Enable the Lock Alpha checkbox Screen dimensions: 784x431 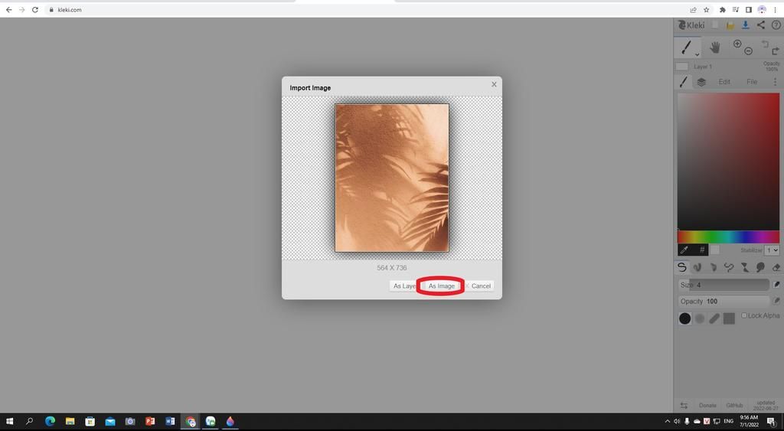click(744, 315)
